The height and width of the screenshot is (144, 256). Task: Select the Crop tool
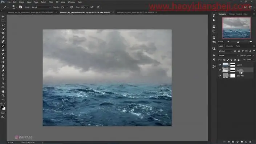(3, 33)
